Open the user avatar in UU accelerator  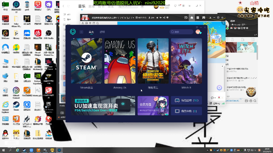tap(198, 32)
